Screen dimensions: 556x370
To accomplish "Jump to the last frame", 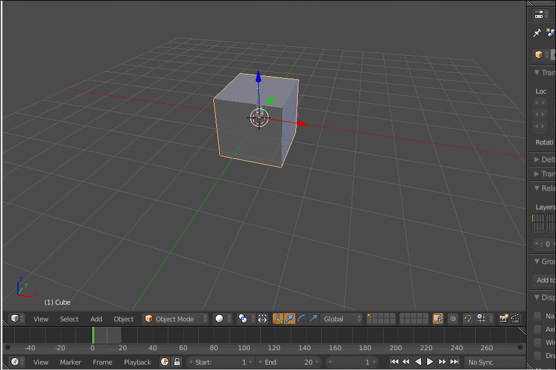I will tap(454, 362).
